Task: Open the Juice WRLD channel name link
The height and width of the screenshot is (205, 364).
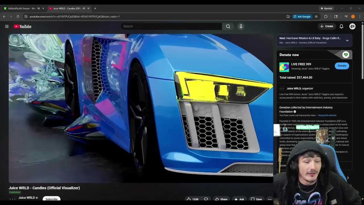Action: pyautogui.click(x=27, y=198)
